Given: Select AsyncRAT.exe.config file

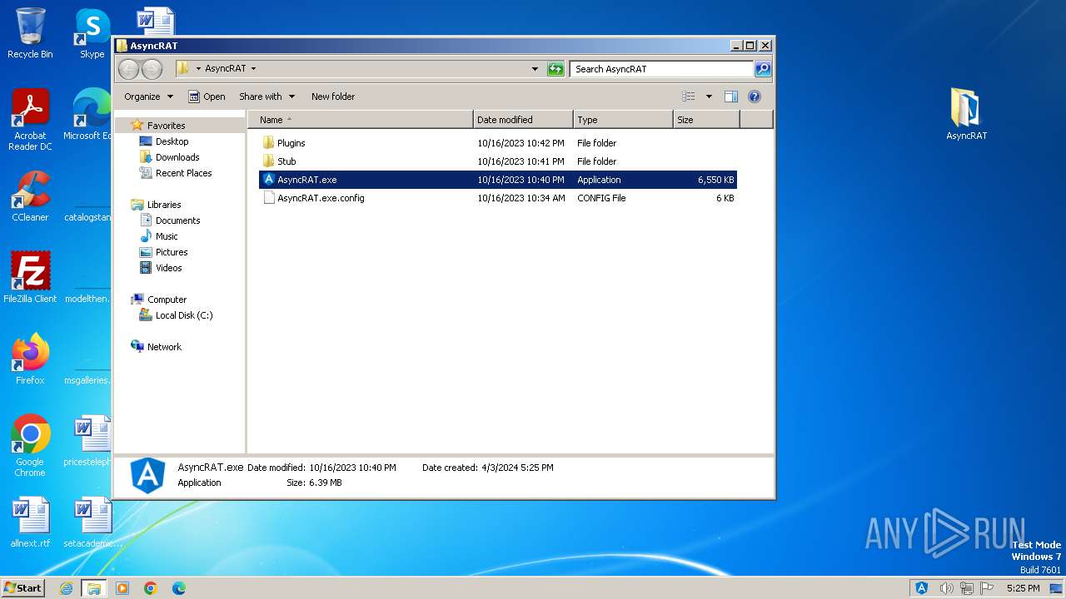Looking at the screenshot, I should [498, 198].
